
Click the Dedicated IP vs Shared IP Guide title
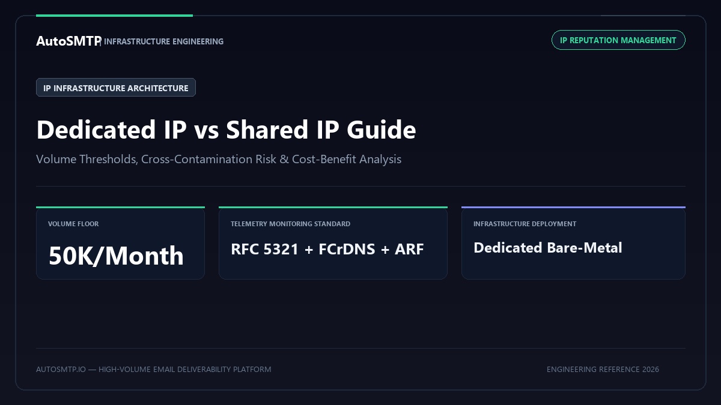tap(226, 130)
